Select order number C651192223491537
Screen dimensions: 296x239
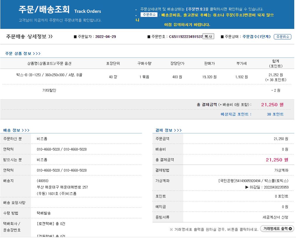click(x=186, y=37)
